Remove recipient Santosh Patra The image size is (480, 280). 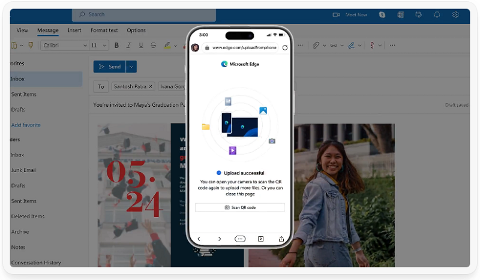pos(150,86)
